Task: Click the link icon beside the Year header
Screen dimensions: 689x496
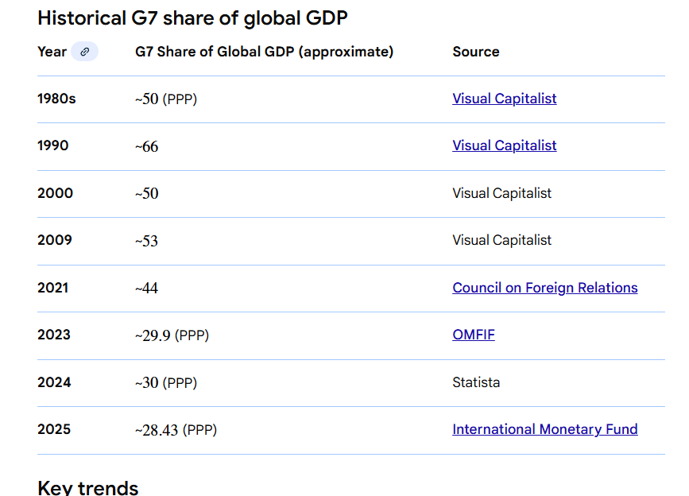Action: [84, 52]
